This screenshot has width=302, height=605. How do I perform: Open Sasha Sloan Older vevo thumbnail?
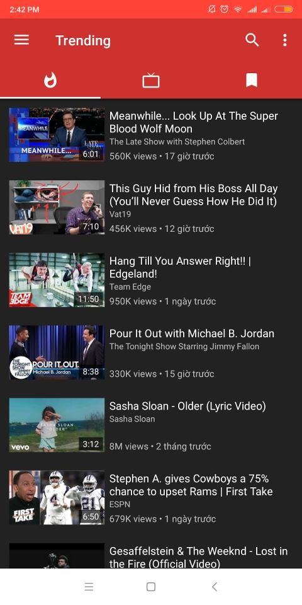pos(57,425)
